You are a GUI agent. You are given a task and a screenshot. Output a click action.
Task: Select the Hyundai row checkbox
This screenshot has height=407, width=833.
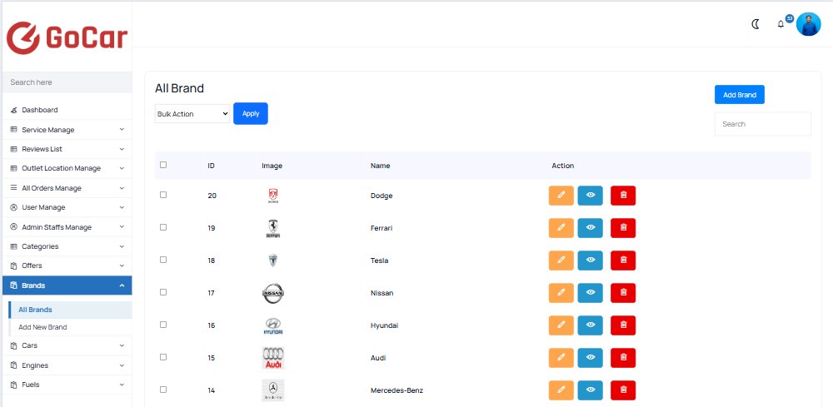point(163,325)
